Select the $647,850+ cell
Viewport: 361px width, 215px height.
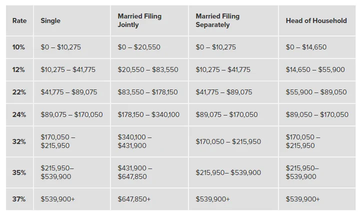(x=149, y=199)
